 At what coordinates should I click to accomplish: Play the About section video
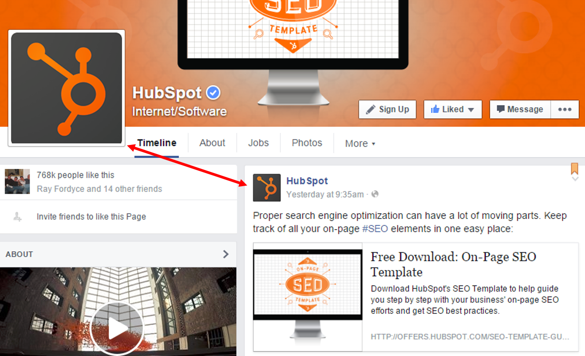(x=117, y=329)
